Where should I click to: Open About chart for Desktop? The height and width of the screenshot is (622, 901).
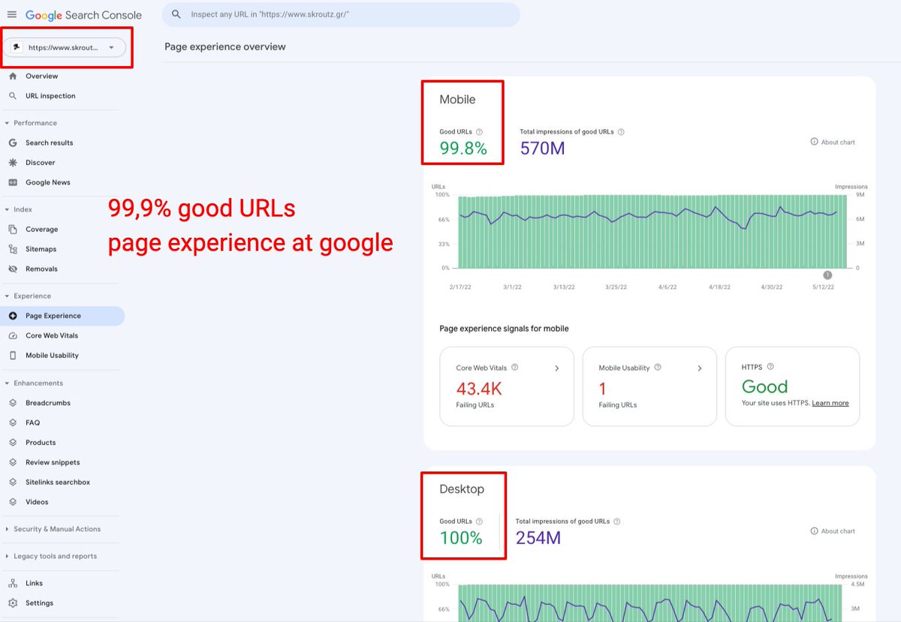[833, 531]
